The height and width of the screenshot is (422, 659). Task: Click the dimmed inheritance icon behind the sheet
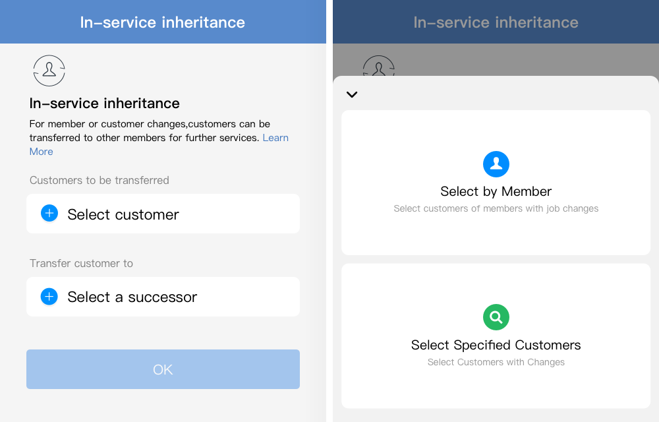pos(379,66)
